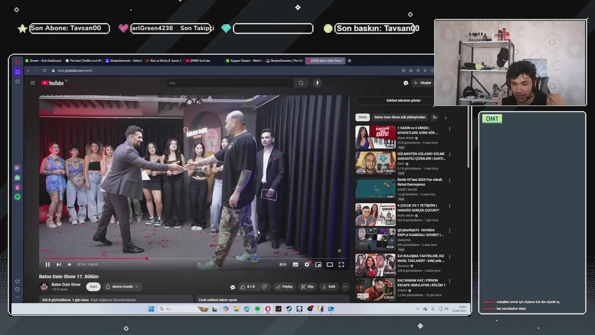
Task: Open options for 'KAZ BABAM KAZ' video
Action: tap(449, 281)
